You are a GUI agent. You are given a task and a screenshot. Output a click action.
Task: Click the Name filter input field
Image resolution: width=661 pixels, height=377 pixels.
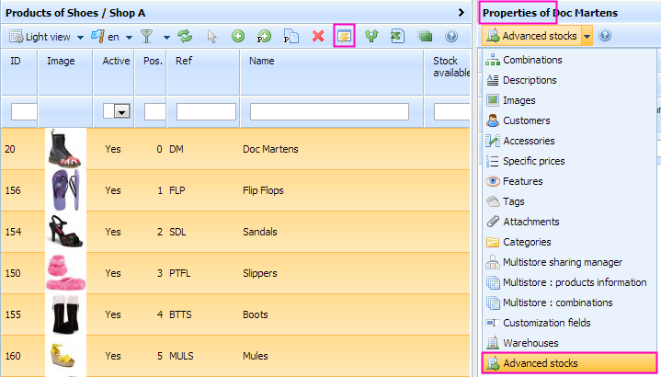329,112
